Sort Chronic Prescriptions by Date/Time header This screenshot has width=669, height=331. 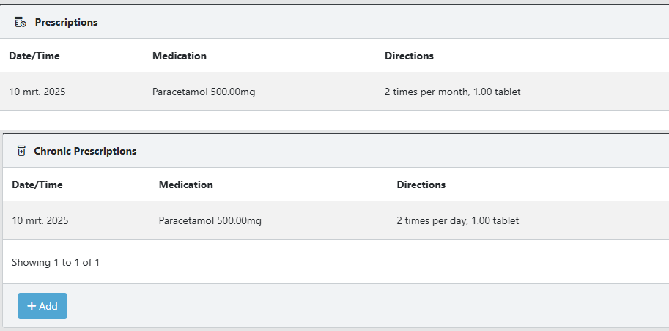coord(37,185)
